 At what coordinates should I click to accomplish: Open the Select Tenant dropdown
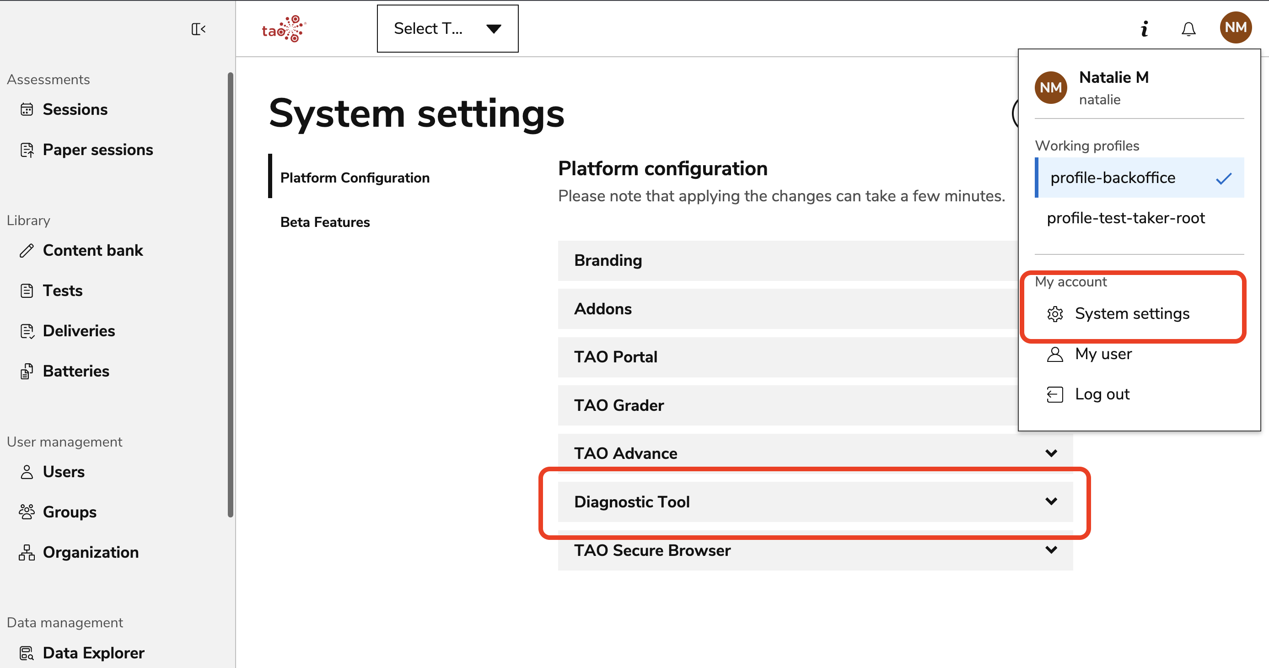click(x=447, y=28)
